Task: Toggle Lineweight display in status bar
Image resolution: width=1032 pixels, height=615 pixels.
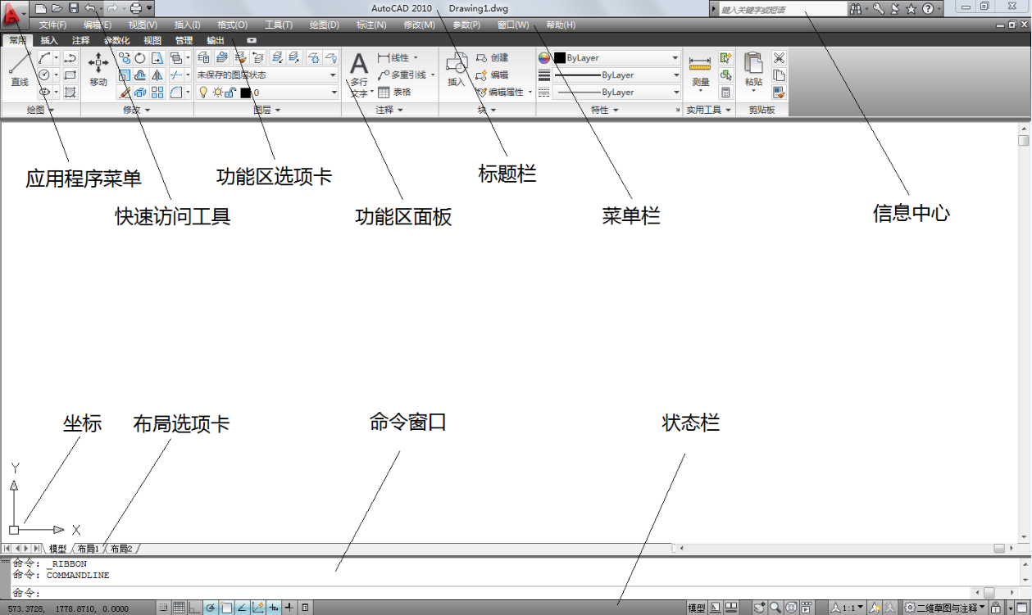Action: pyautogui.click(x=289, y=608)
